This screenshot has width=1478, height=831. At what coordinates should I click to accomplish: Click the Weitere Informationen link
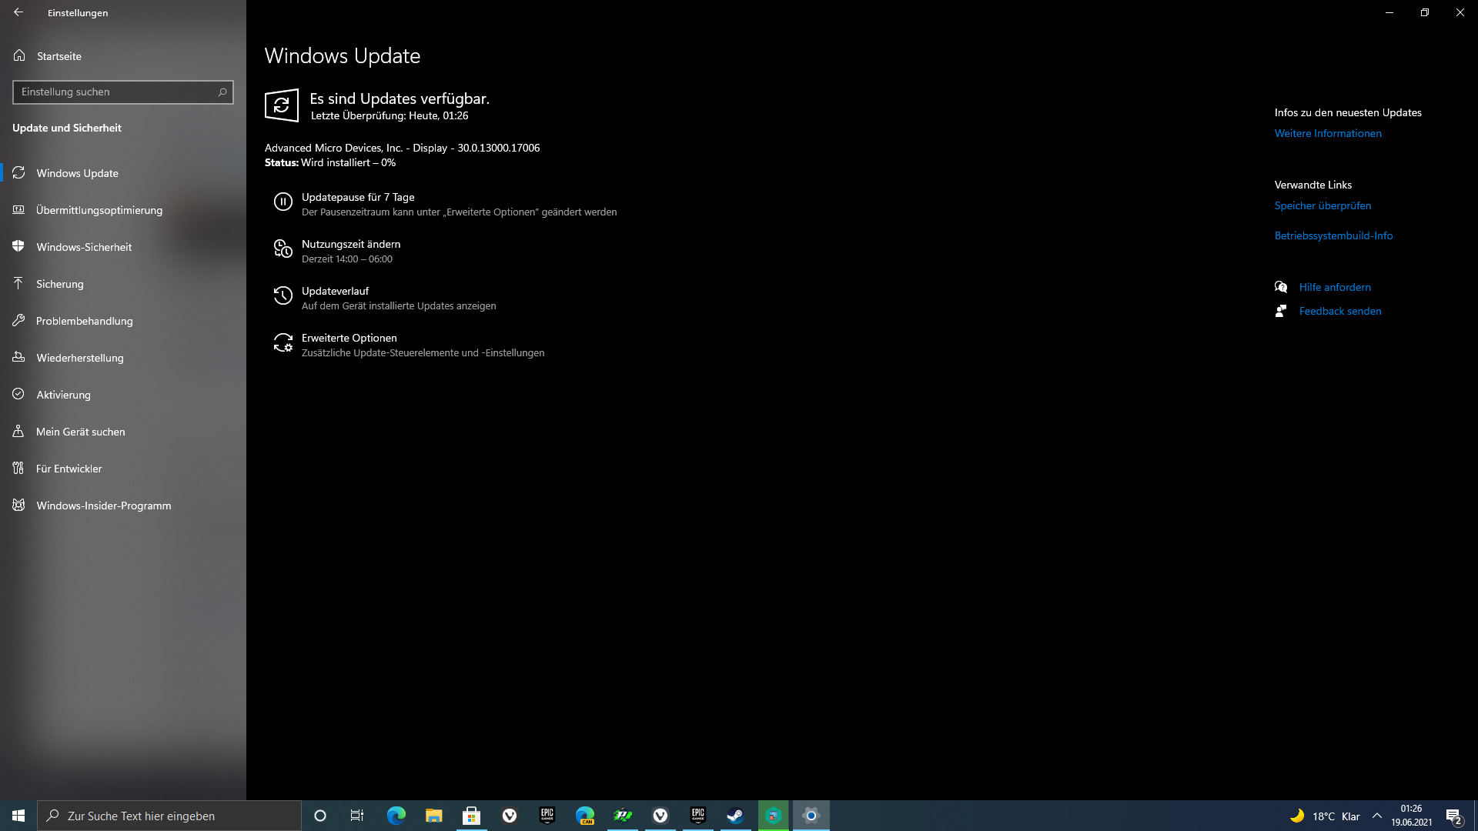pos(1327,133)
